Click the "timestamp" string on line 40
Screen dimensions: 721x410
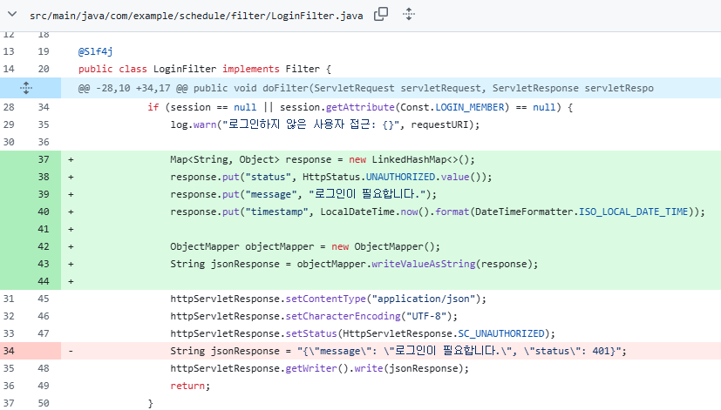(277, 212)
